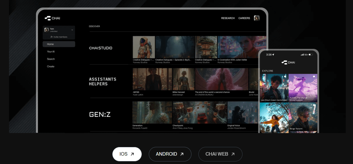Image resolution: width=353 pixels, height=164 pixels.
Task: Click the arrow icon on IOS button
Action: coord(132,154)
